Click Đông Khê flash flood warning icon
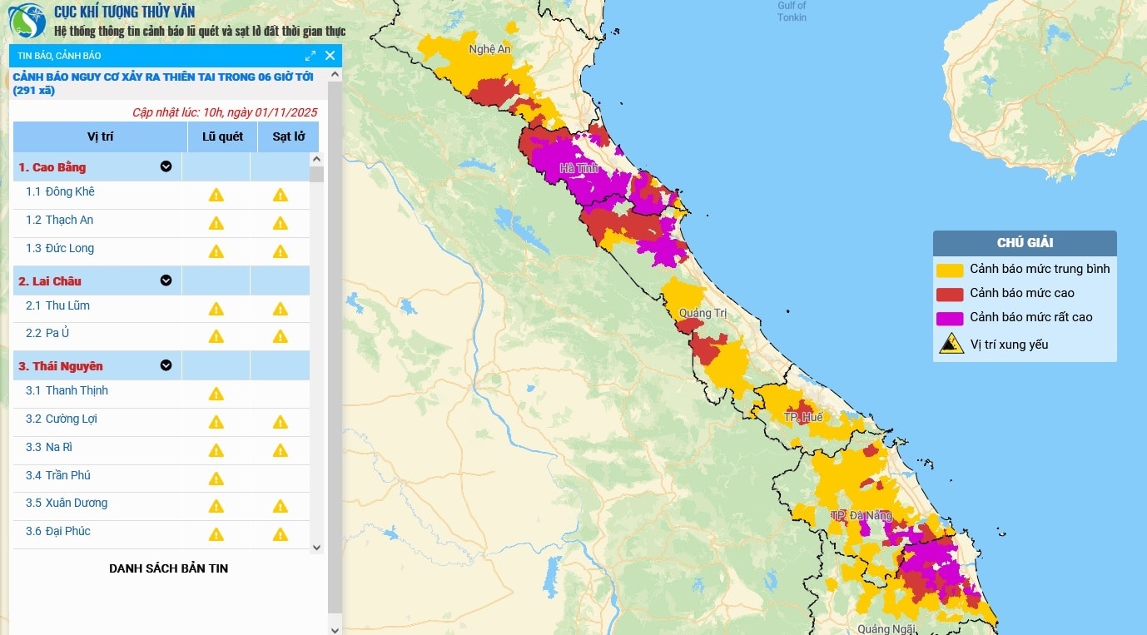This screenshot has height=635, width=1147. click(216, 195)
